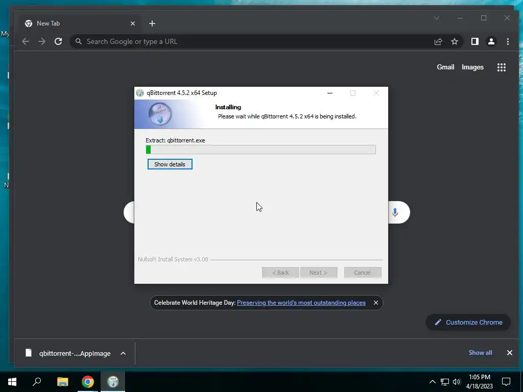Expand qbittorrent download options arrow

pos(123,353)
